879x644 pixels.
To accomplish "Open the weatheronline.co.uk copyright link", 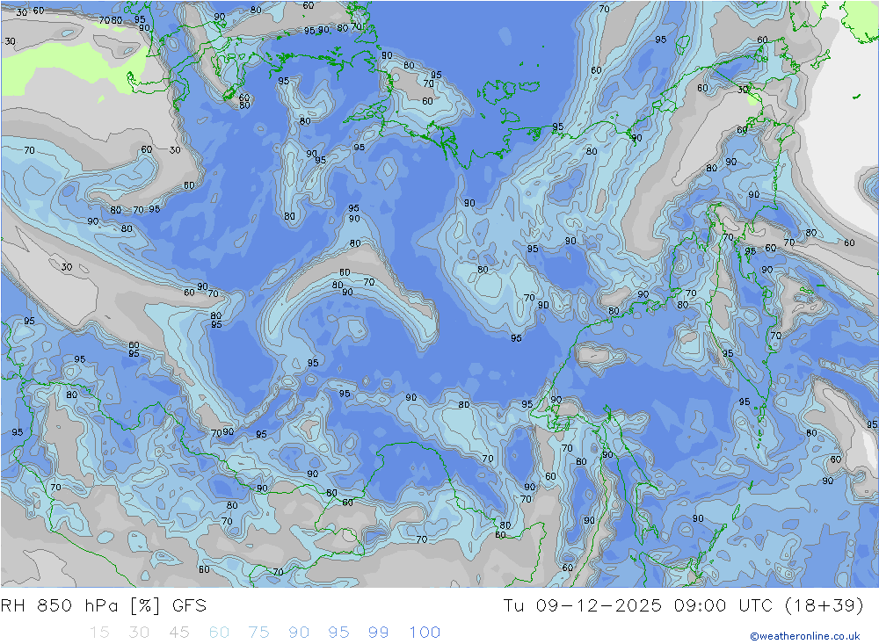I will pos(805,636).
